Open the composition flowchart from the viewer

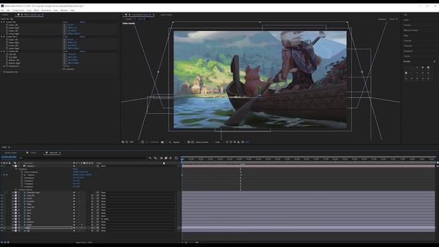(239, 142)
